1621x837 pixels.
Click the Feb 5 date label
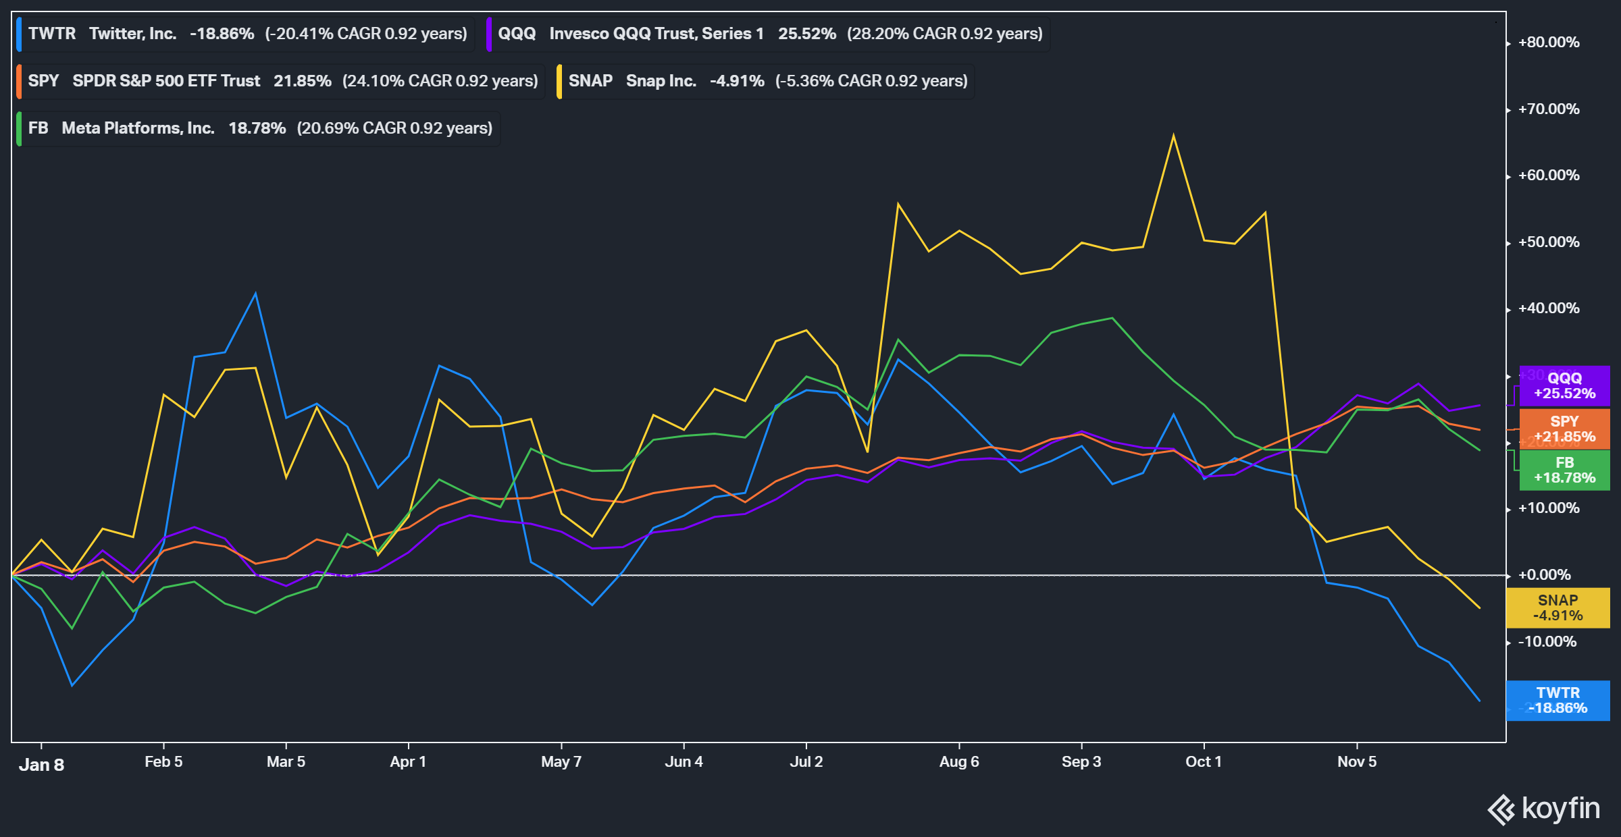(x=163, y=762)
